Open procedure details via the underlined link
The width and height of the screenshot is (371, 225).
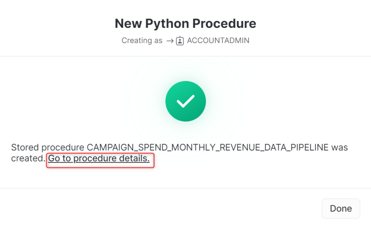[x=99, y=158]
